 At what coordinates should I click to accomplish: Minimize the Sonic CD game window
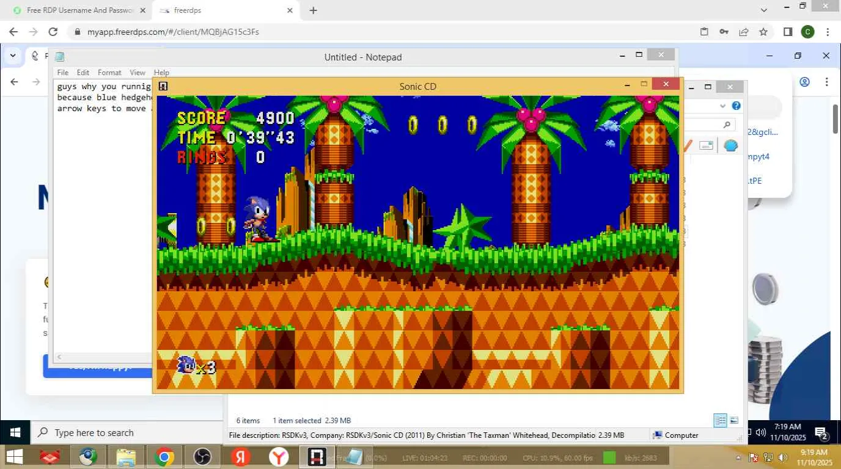click(627, 85)
